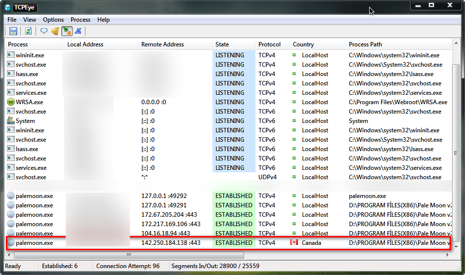The width and height of the screenshot is (465, 275).
Task: Select the System process icon
Action: [11, 120]
